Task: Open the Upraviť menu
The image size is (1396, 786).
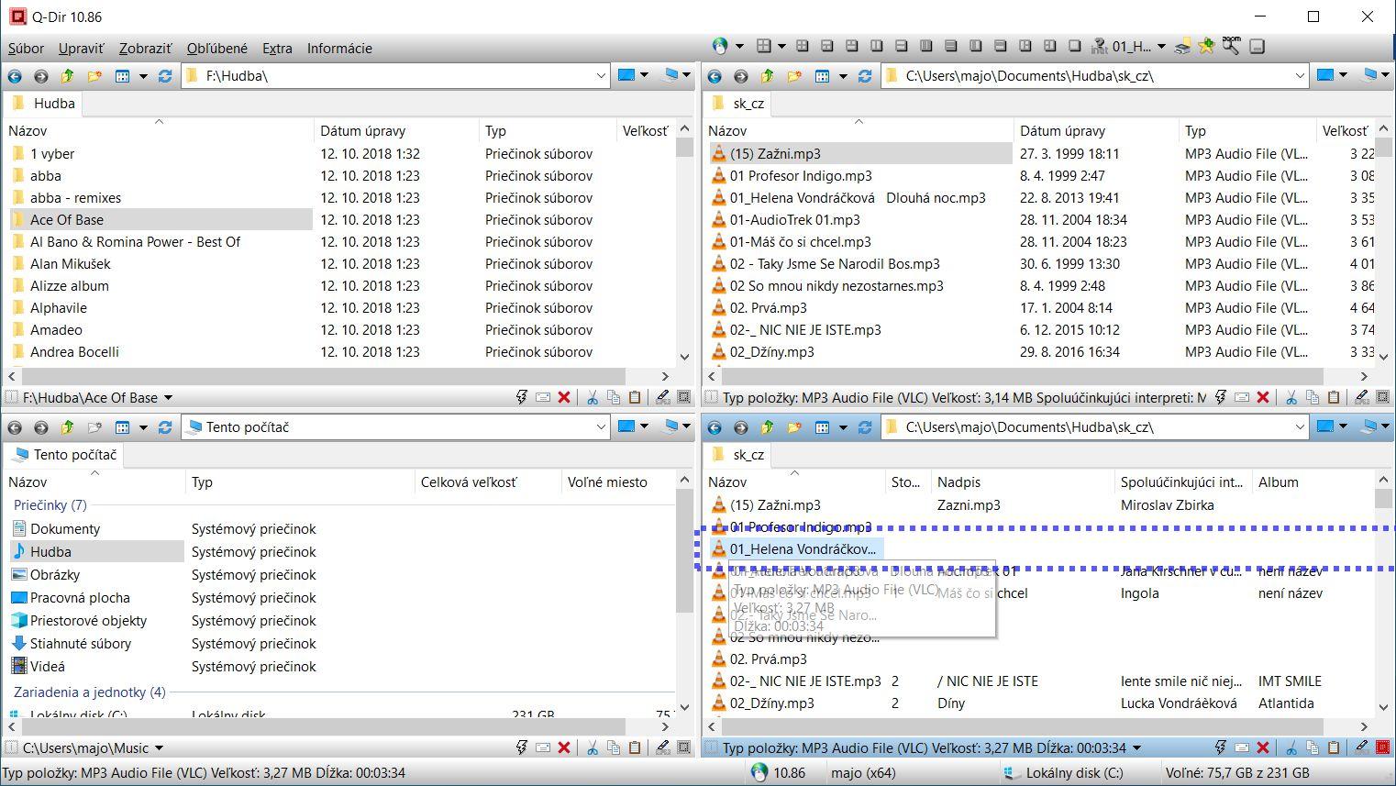Action: [82, 49]
